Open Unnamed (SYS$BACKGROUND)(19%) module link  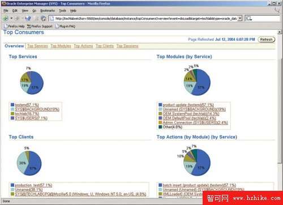tap(194, 109)
